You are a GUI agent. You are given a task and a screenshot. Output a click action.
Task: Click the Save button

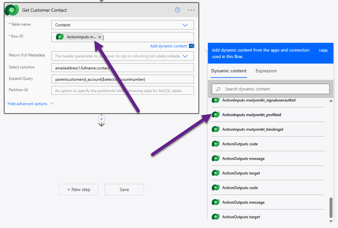124,190
